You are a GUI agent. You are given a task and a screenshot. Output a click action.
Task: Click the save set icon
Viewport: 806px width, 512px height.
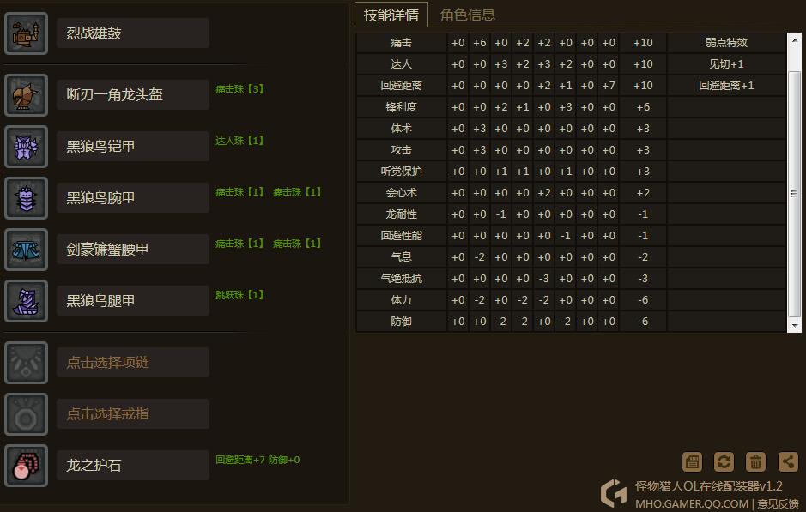[692, 461]
